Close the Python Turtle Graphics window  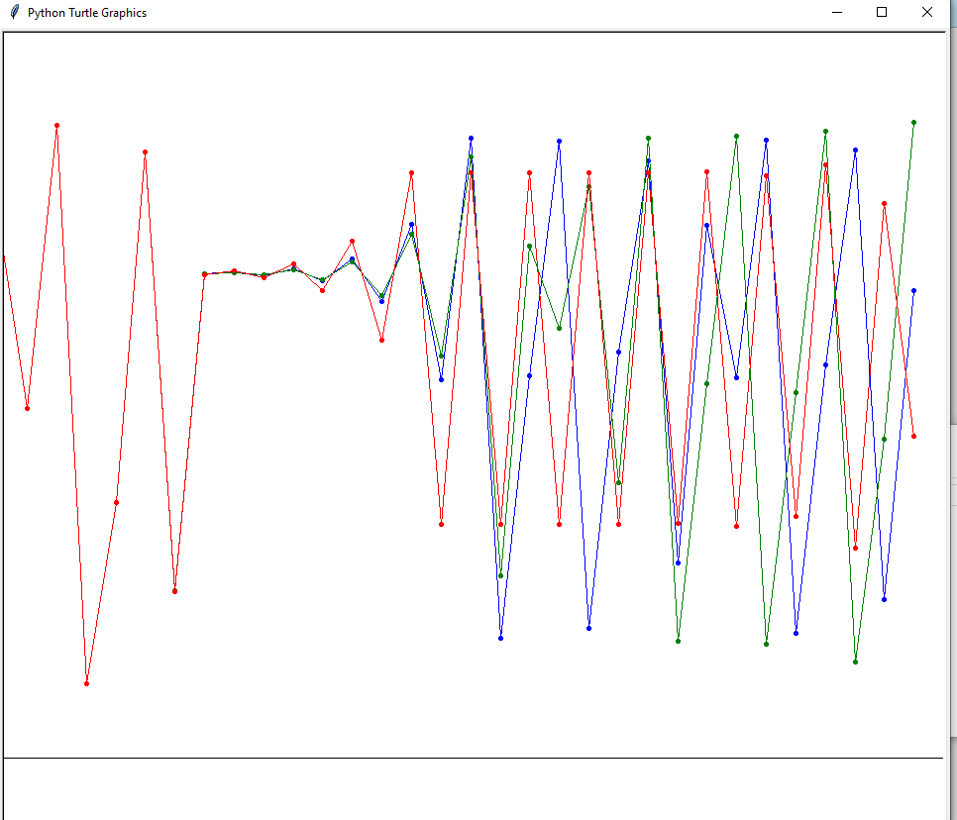pyautogui.click(x=927, y=13)
